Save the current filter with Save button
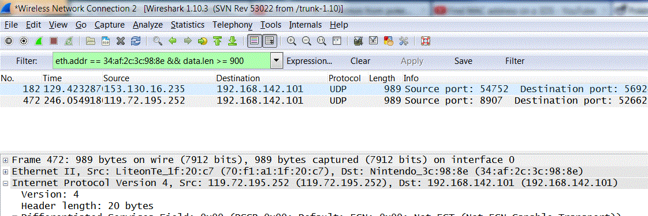 [x=463, y=61]
